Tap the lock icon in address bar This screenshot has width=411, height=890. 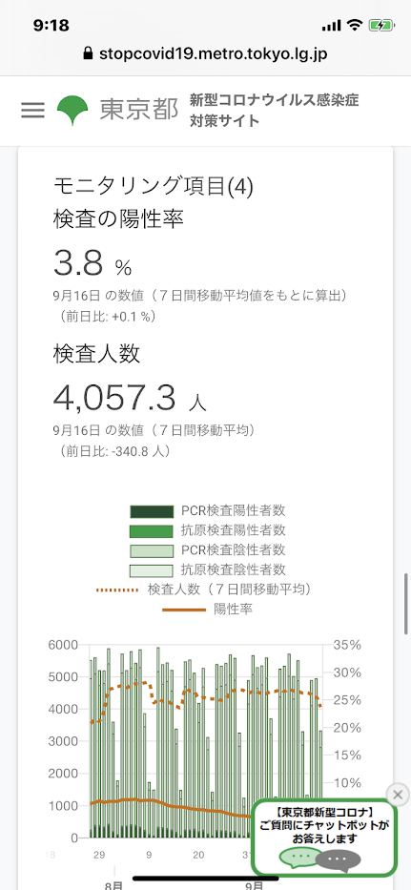[88, 54]
